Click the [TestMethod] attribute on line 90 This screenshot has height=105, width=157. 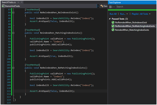(32, 30)
